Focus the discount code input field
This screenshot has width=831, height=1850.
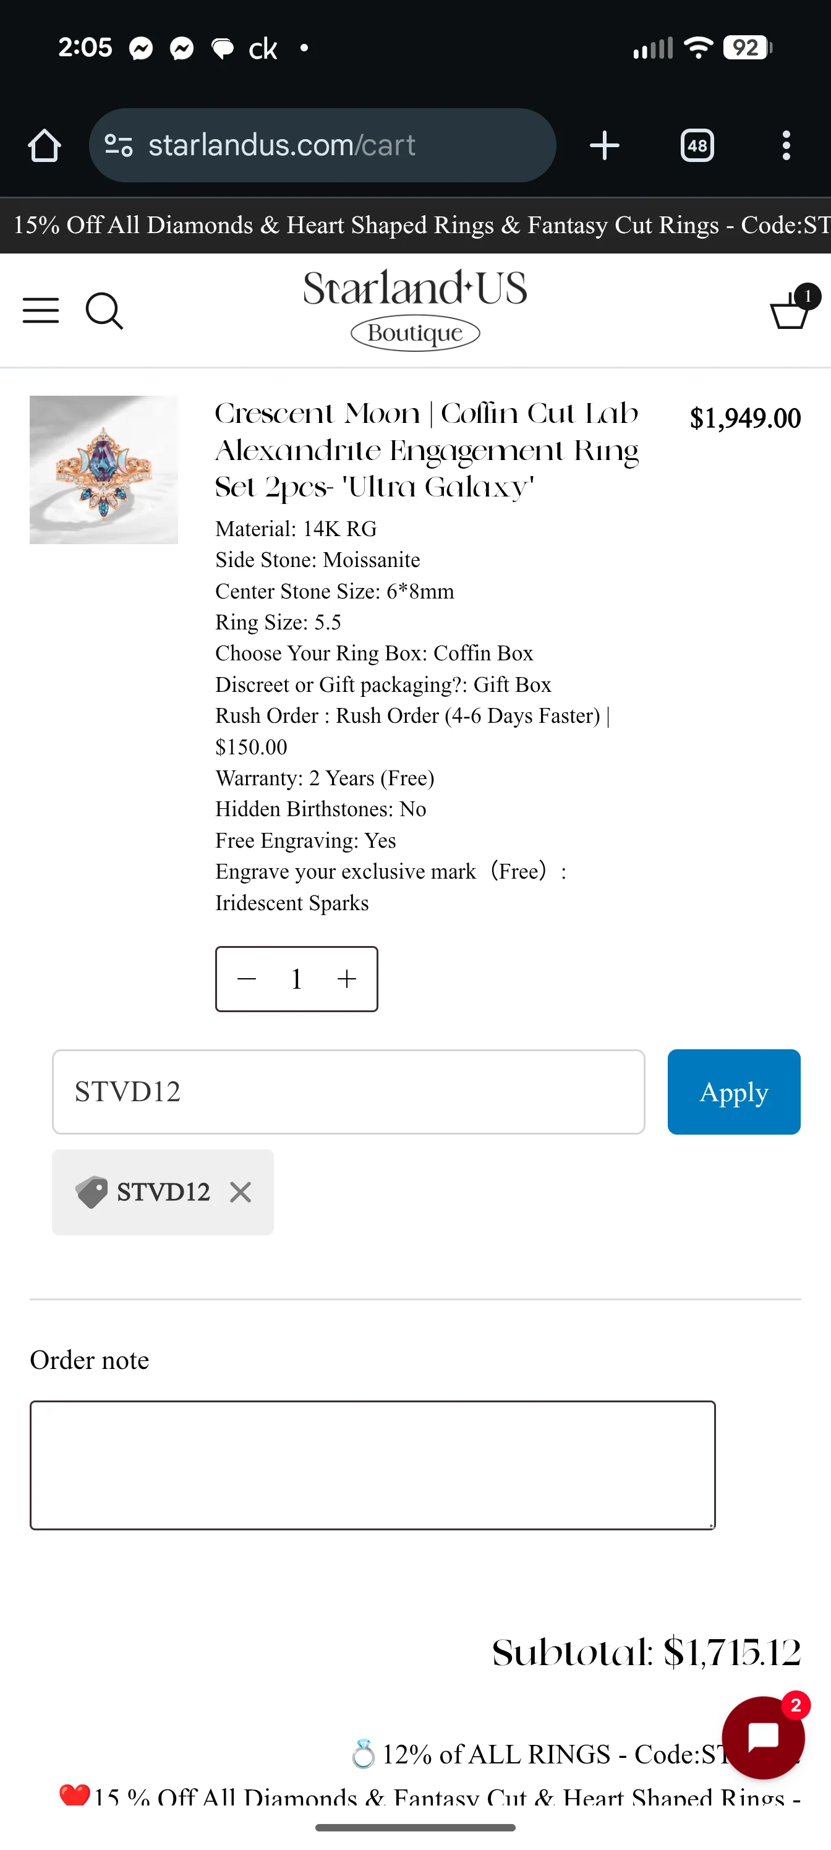coord(348,1091)
